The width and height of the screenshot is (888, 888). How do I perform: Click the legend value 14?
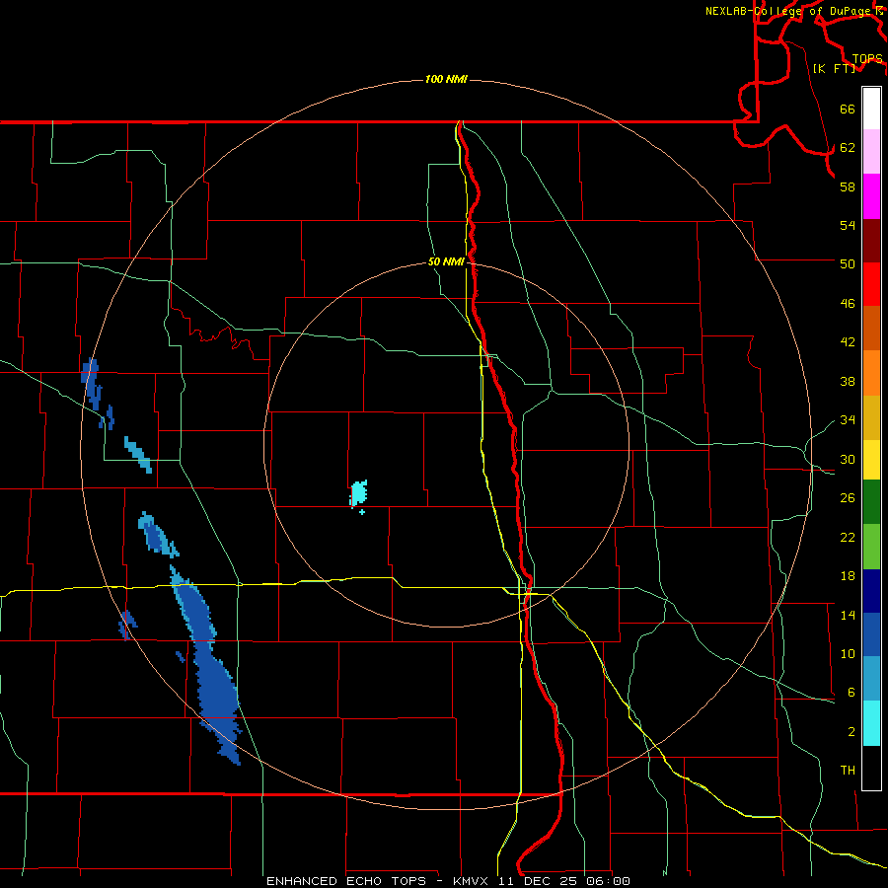(848, 615)
